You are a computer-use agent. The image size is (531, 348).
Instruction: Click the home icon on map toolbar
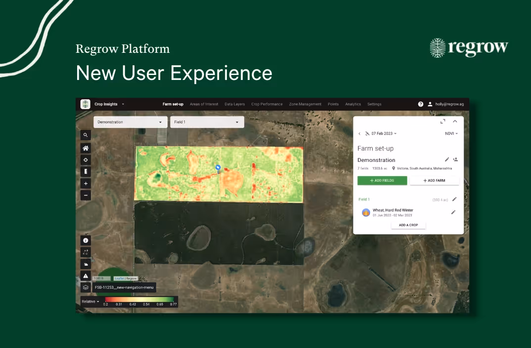[86, 148]
